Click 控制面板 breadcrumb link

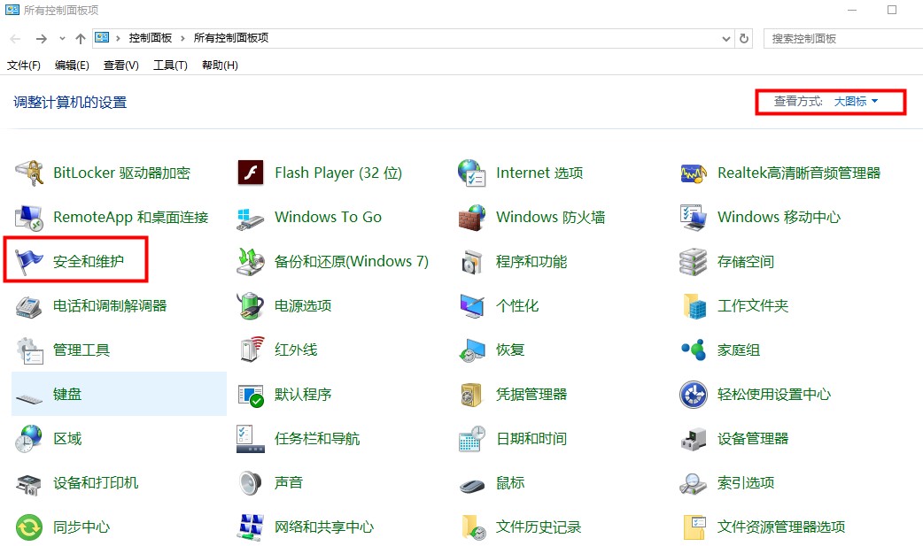[151, 38]
